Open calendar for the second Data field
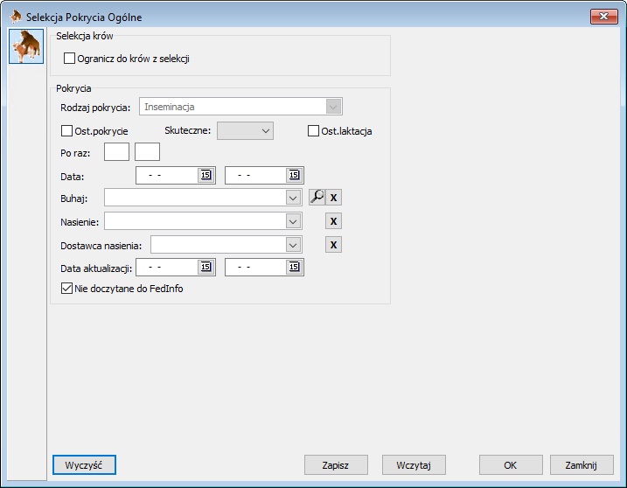The width and height of the screenshot is (627, 488). point(294,175)
